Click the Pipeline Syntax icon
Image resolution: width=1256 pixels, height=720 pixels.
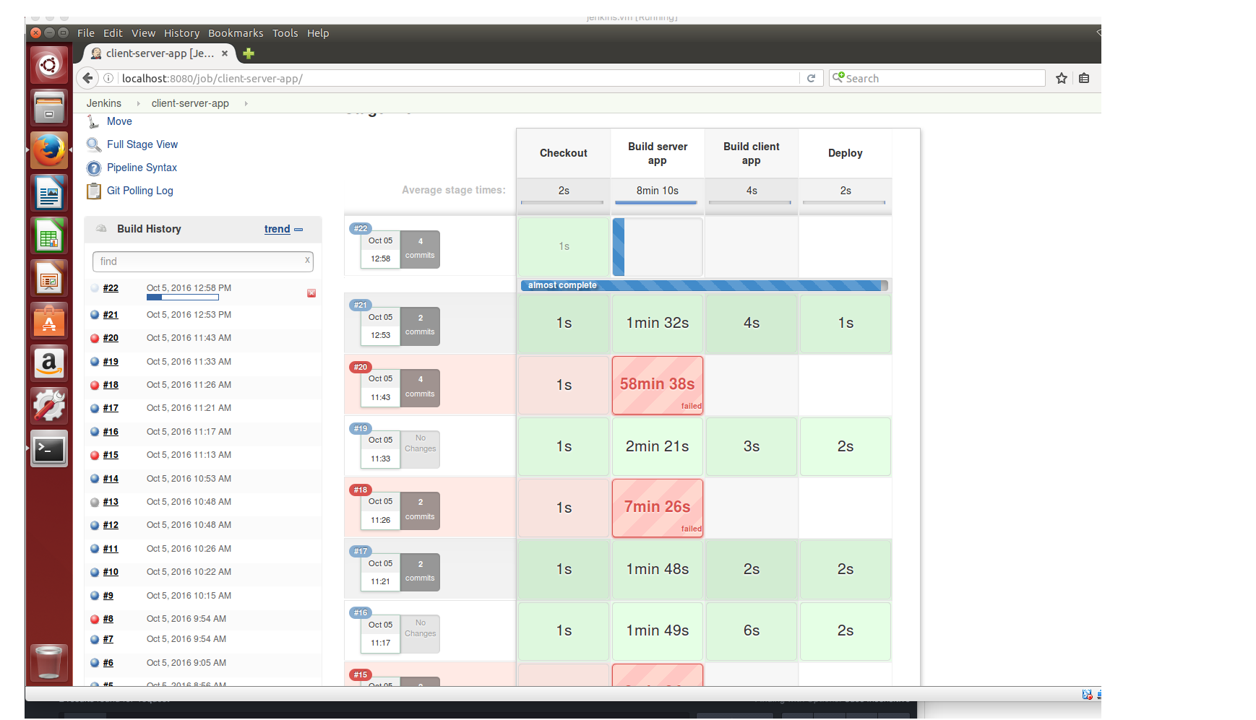93,168
